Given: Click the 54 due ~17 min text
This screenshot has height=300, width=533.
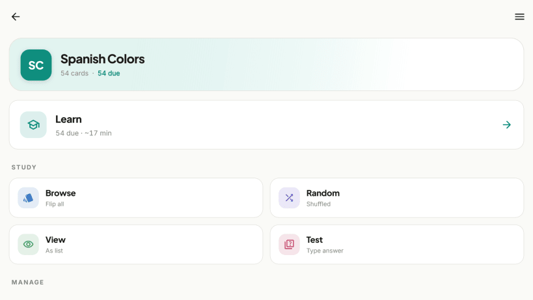Looking at the screenshot, I should pyautogui.click(x=83, y=133).
